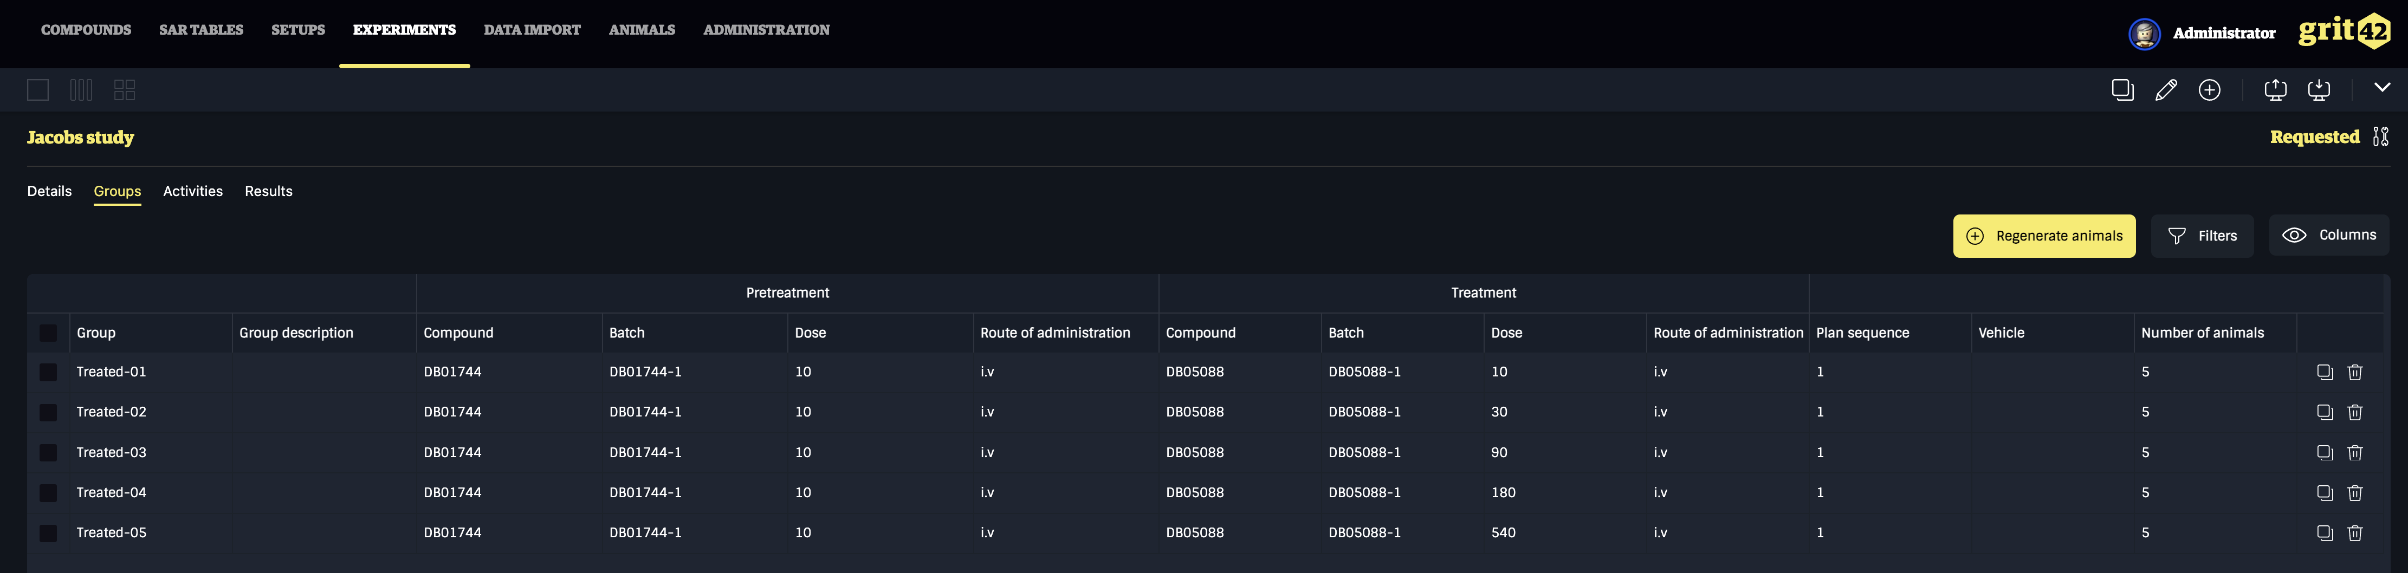Click the upload/export icon in top toolbar
Image resolution: width=2408 pixels, height=573 pixels.
click(2274, 90)
